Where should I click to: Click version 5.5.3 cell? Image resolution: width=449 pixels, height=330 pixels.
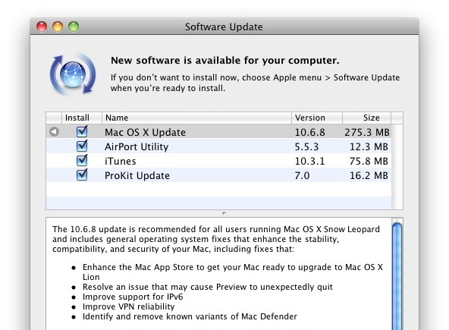(x=306, y=147)
